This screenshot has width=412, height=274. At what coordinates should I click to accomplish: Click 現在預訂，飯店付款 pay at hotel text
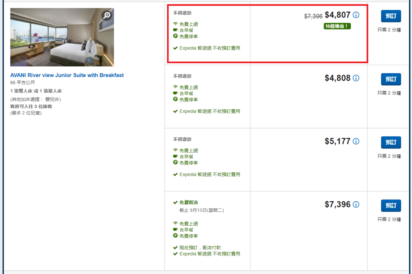200,247
